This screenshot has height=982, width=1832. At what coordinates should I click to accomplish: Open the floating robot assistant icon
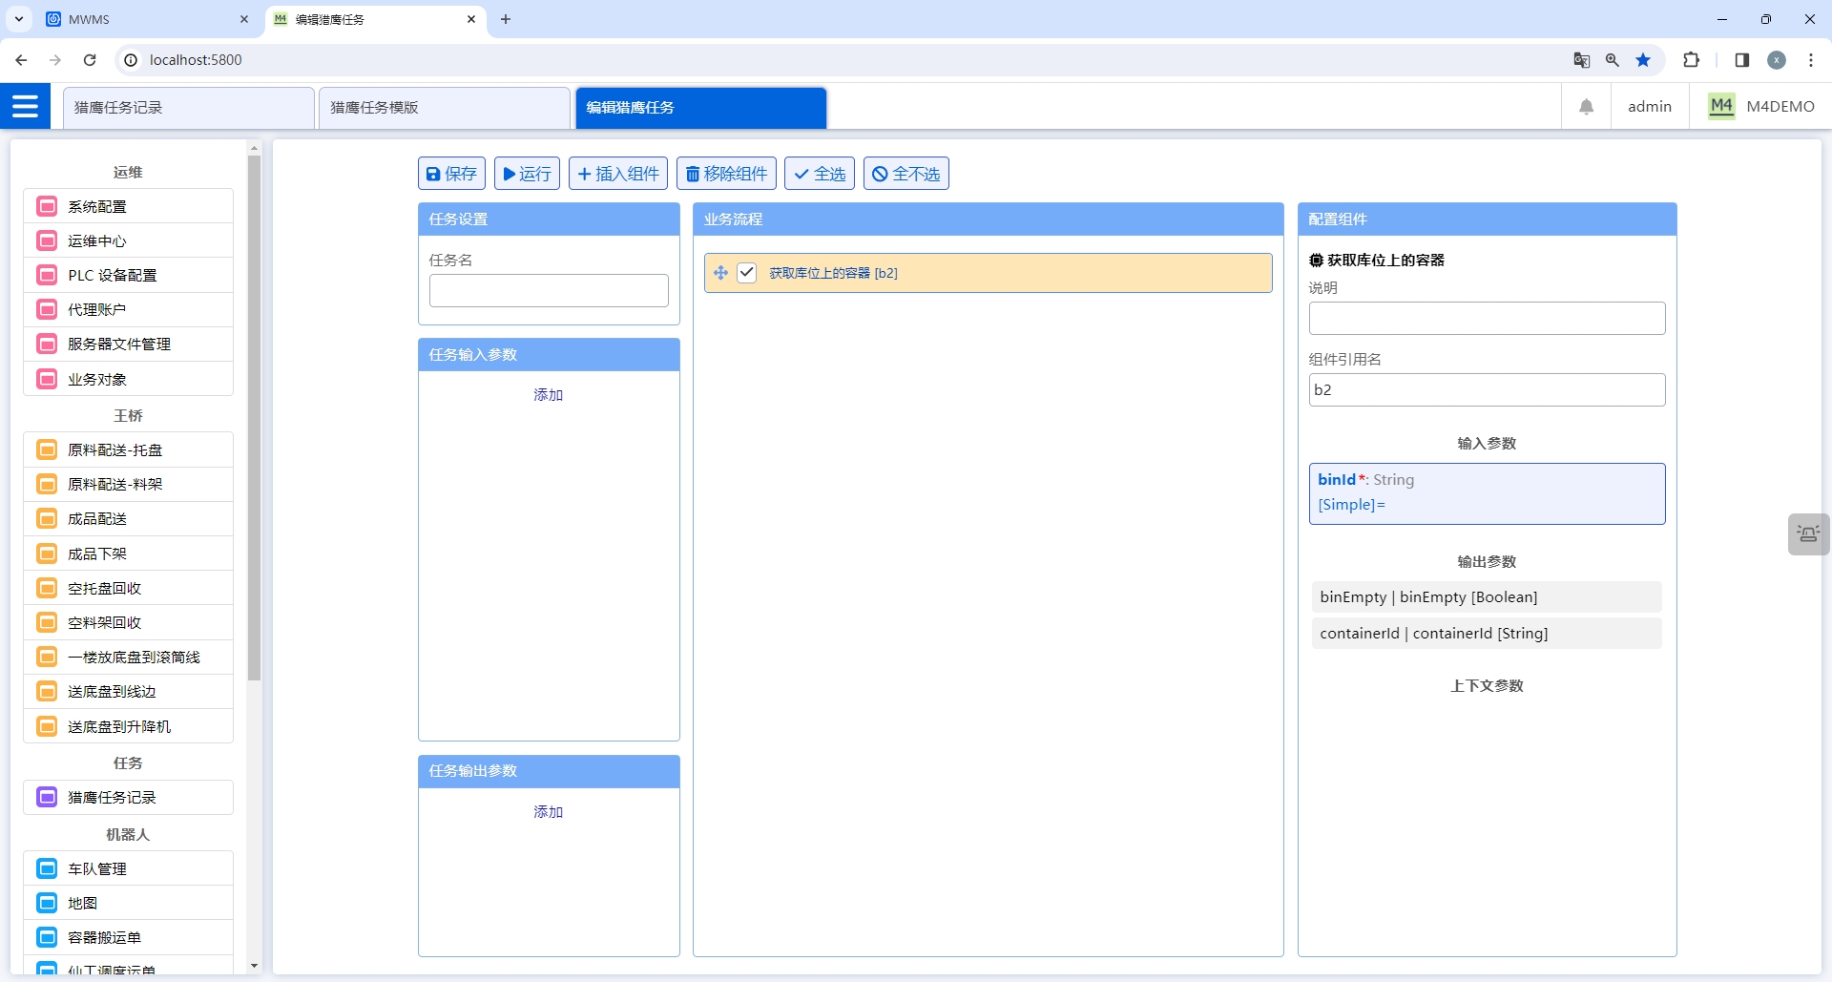1808,533
